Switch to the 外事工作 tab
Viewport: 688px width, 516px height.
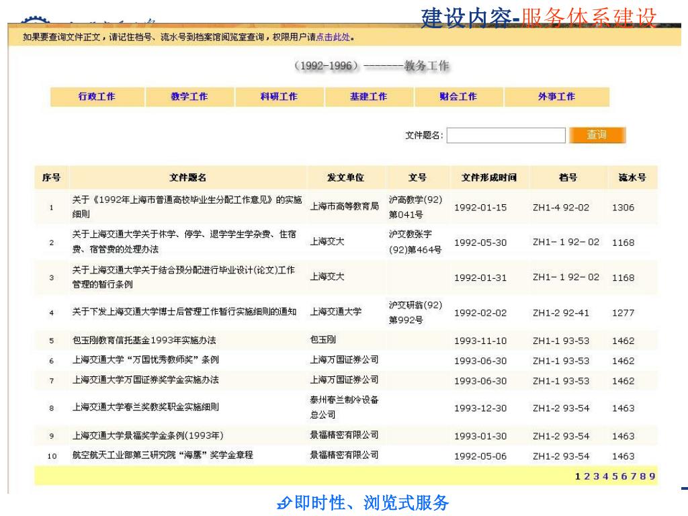click(x=556, y=97)
